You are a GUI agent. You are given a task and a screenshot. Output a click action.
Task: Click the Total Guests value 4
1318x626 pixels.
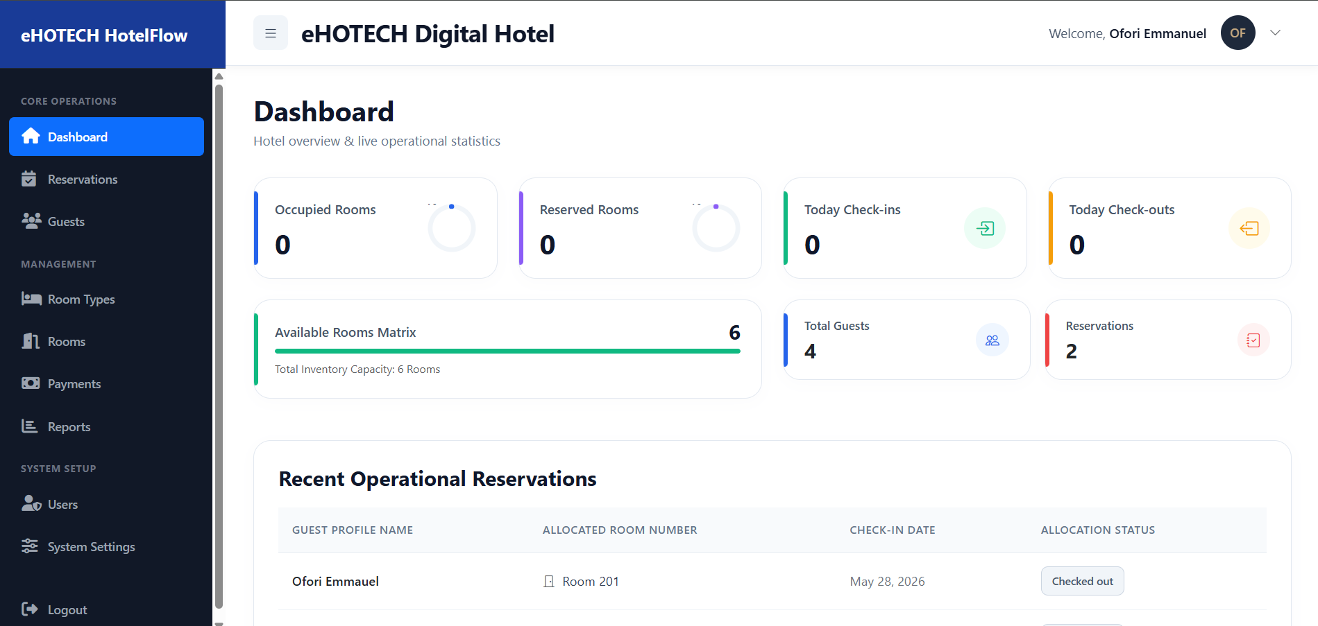coord(810,351)
